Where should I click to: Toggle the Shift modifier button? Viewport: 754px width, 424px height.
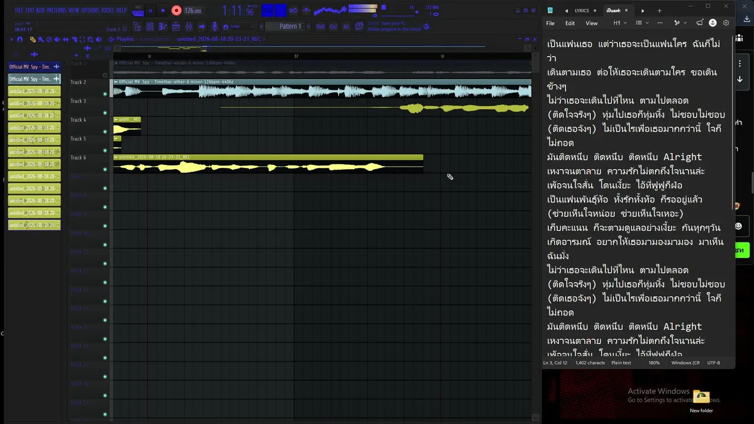click(320, 26)
